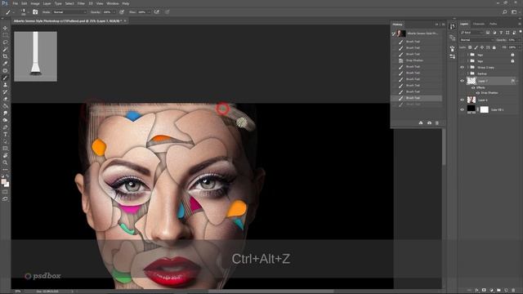Image resolution: width=523 pixels, height=294 pixels.
Task: Select the Zoom tool
Action: [x=5, y=163]
